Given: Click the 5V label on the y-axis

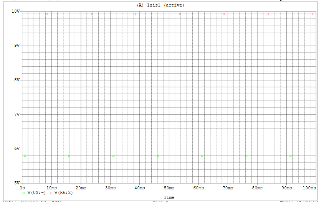Looking at the screenshot, I should point(17,183).
